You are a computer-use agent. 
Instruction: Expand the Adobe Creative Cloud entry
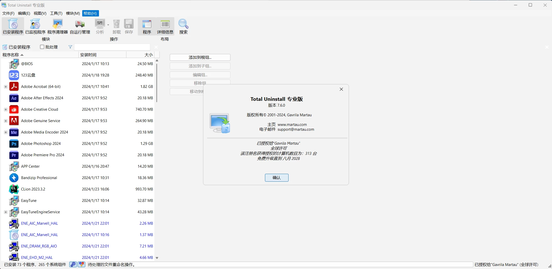[6, 109]
